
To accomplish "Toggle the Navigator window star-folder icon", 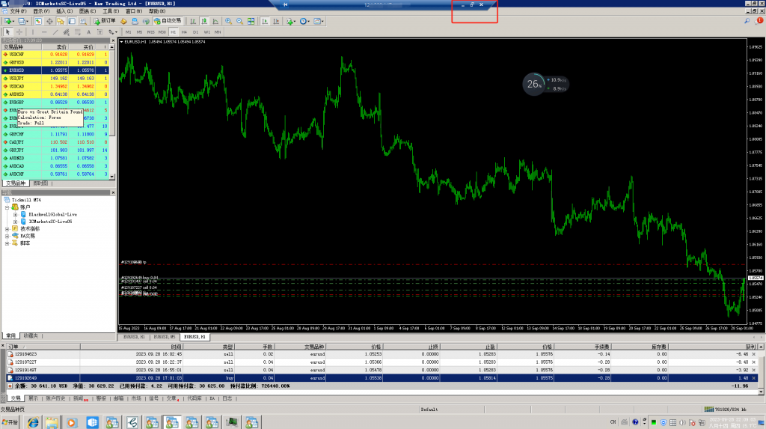I will click(x=61, y=21).
